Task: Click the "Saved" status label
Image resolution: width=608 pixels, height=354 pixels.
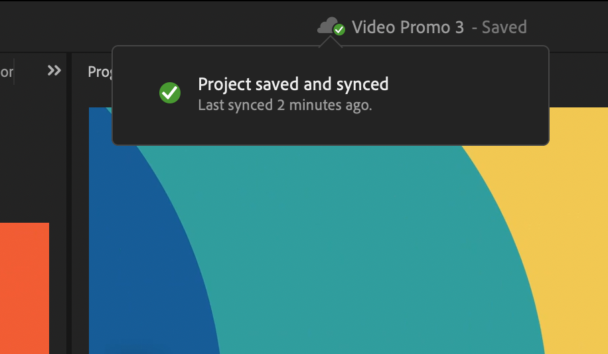Action: tap(504, 27)
